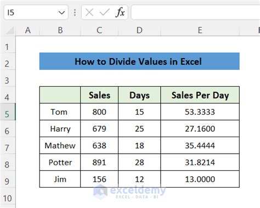
Task: Click the 'Sales Per Day' header cell
Action: (200, 95)
